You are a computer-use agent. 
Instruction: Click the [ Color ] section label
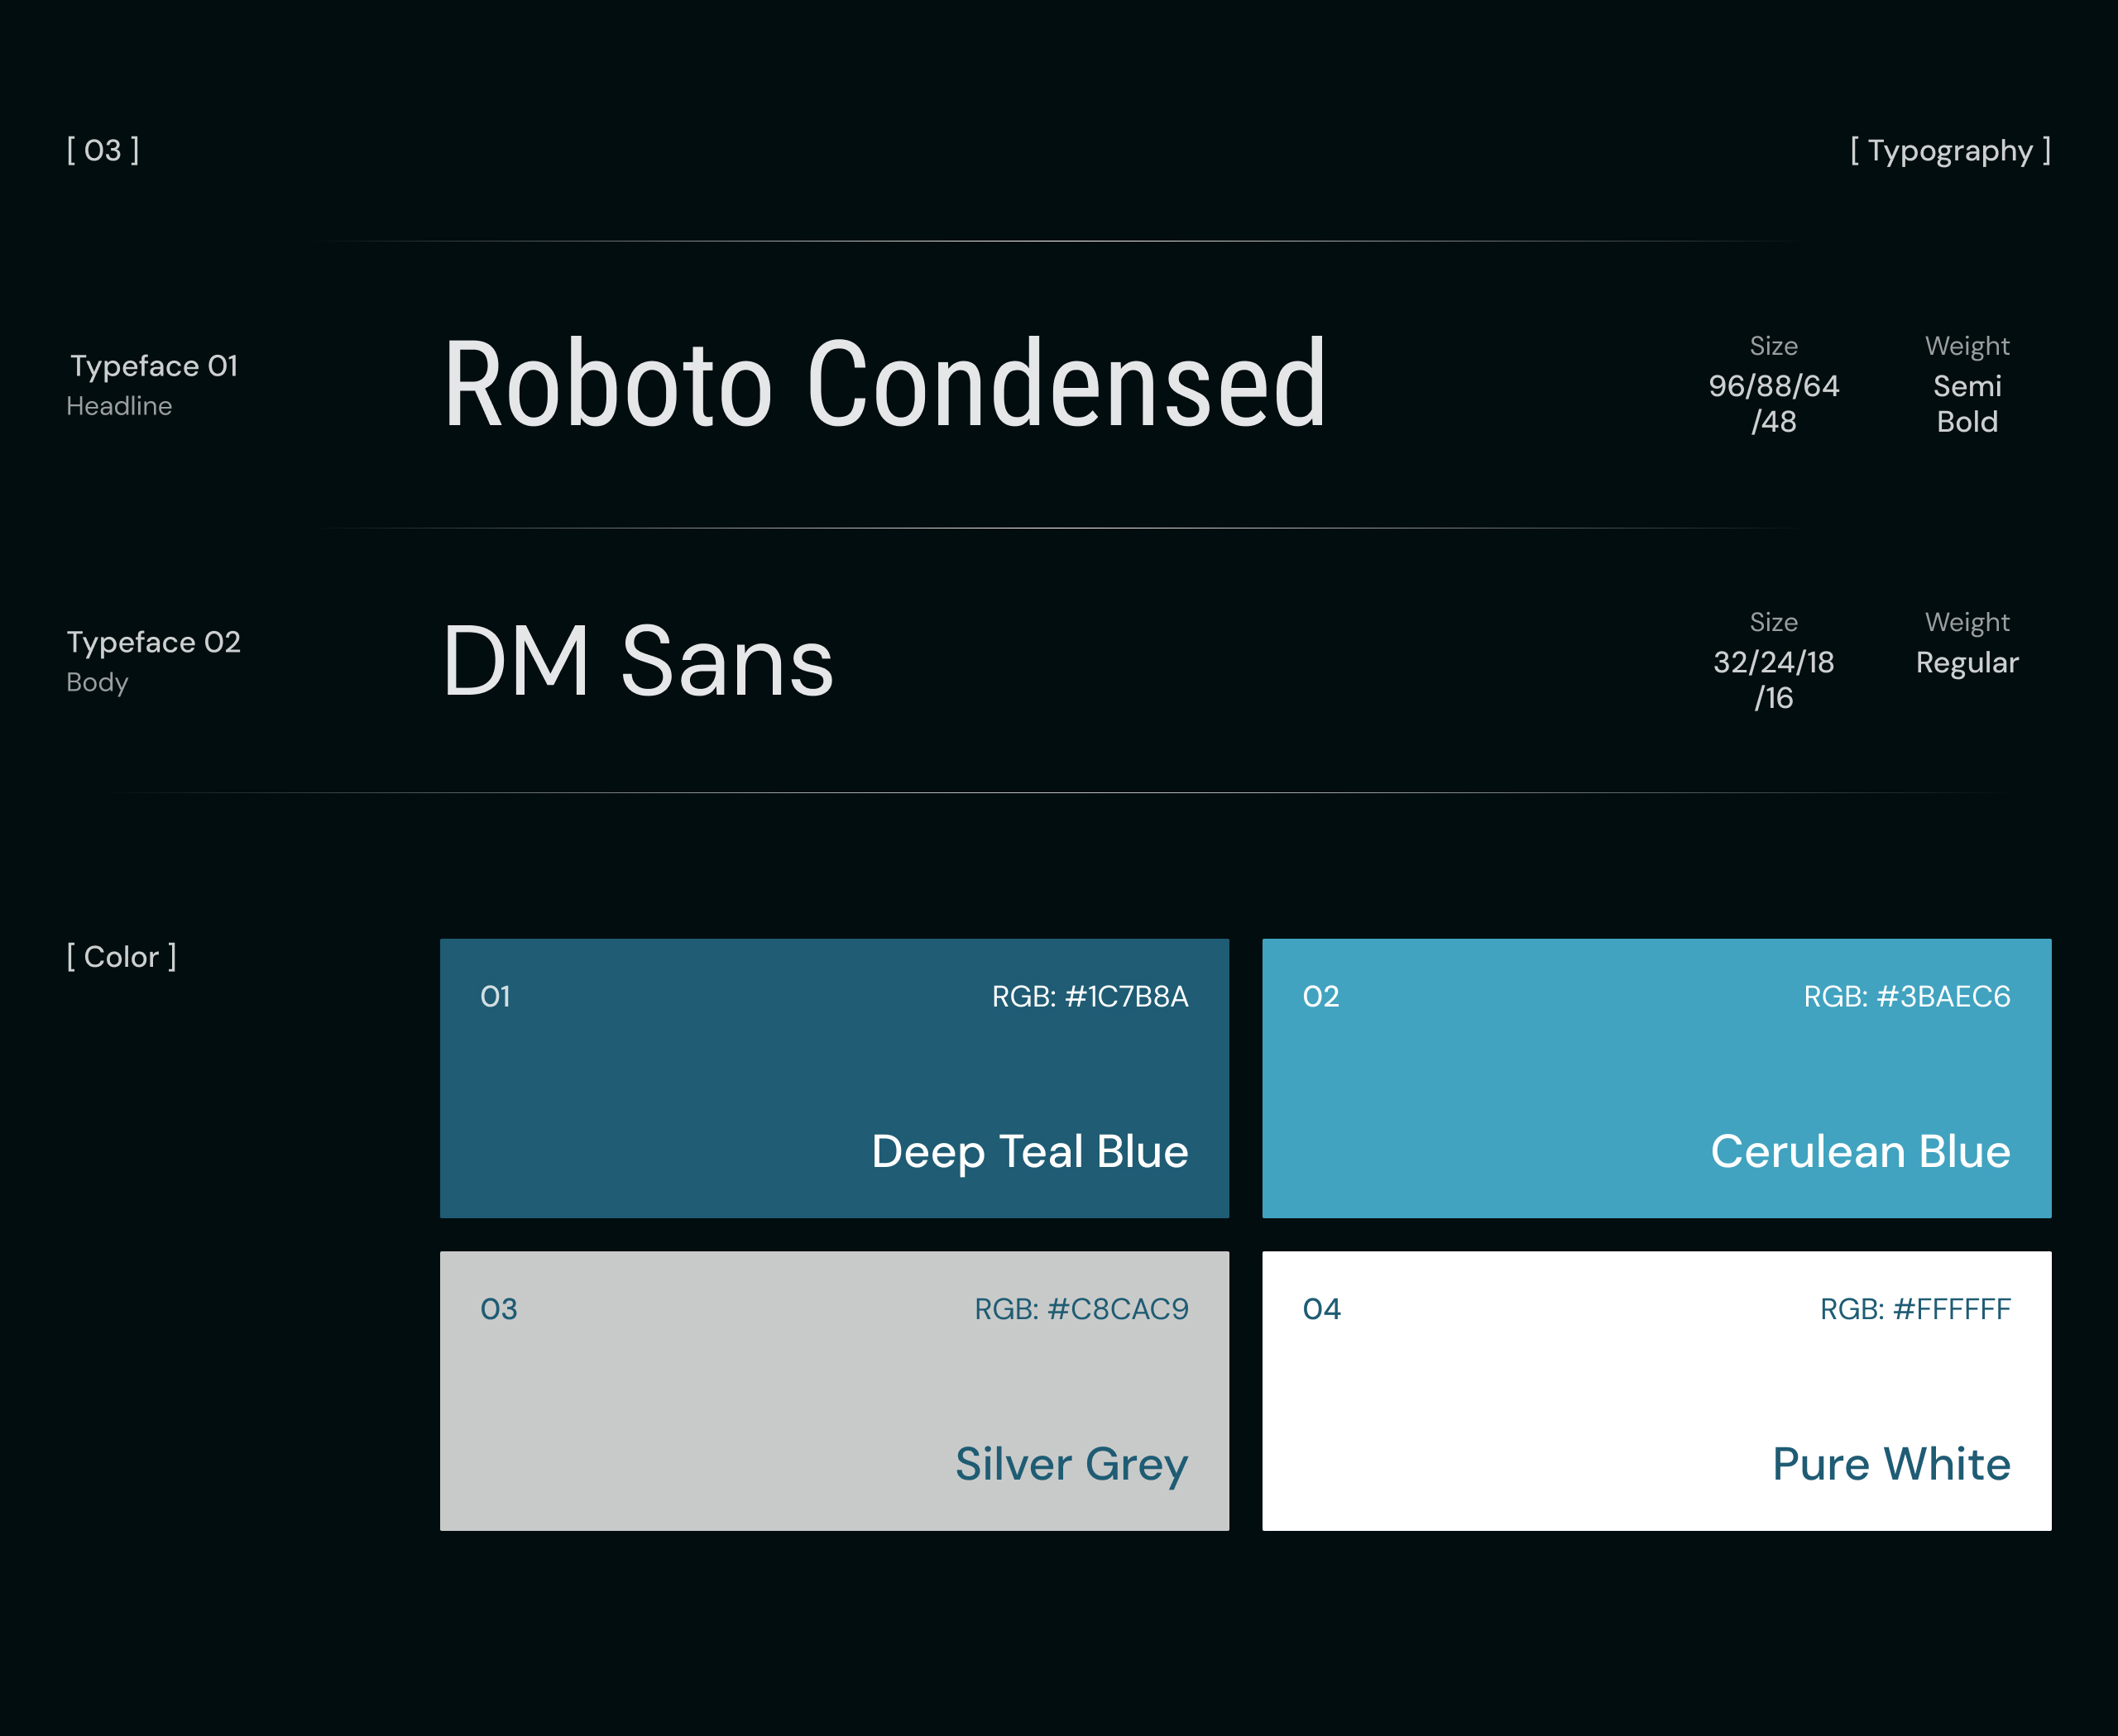click(122, 957)
